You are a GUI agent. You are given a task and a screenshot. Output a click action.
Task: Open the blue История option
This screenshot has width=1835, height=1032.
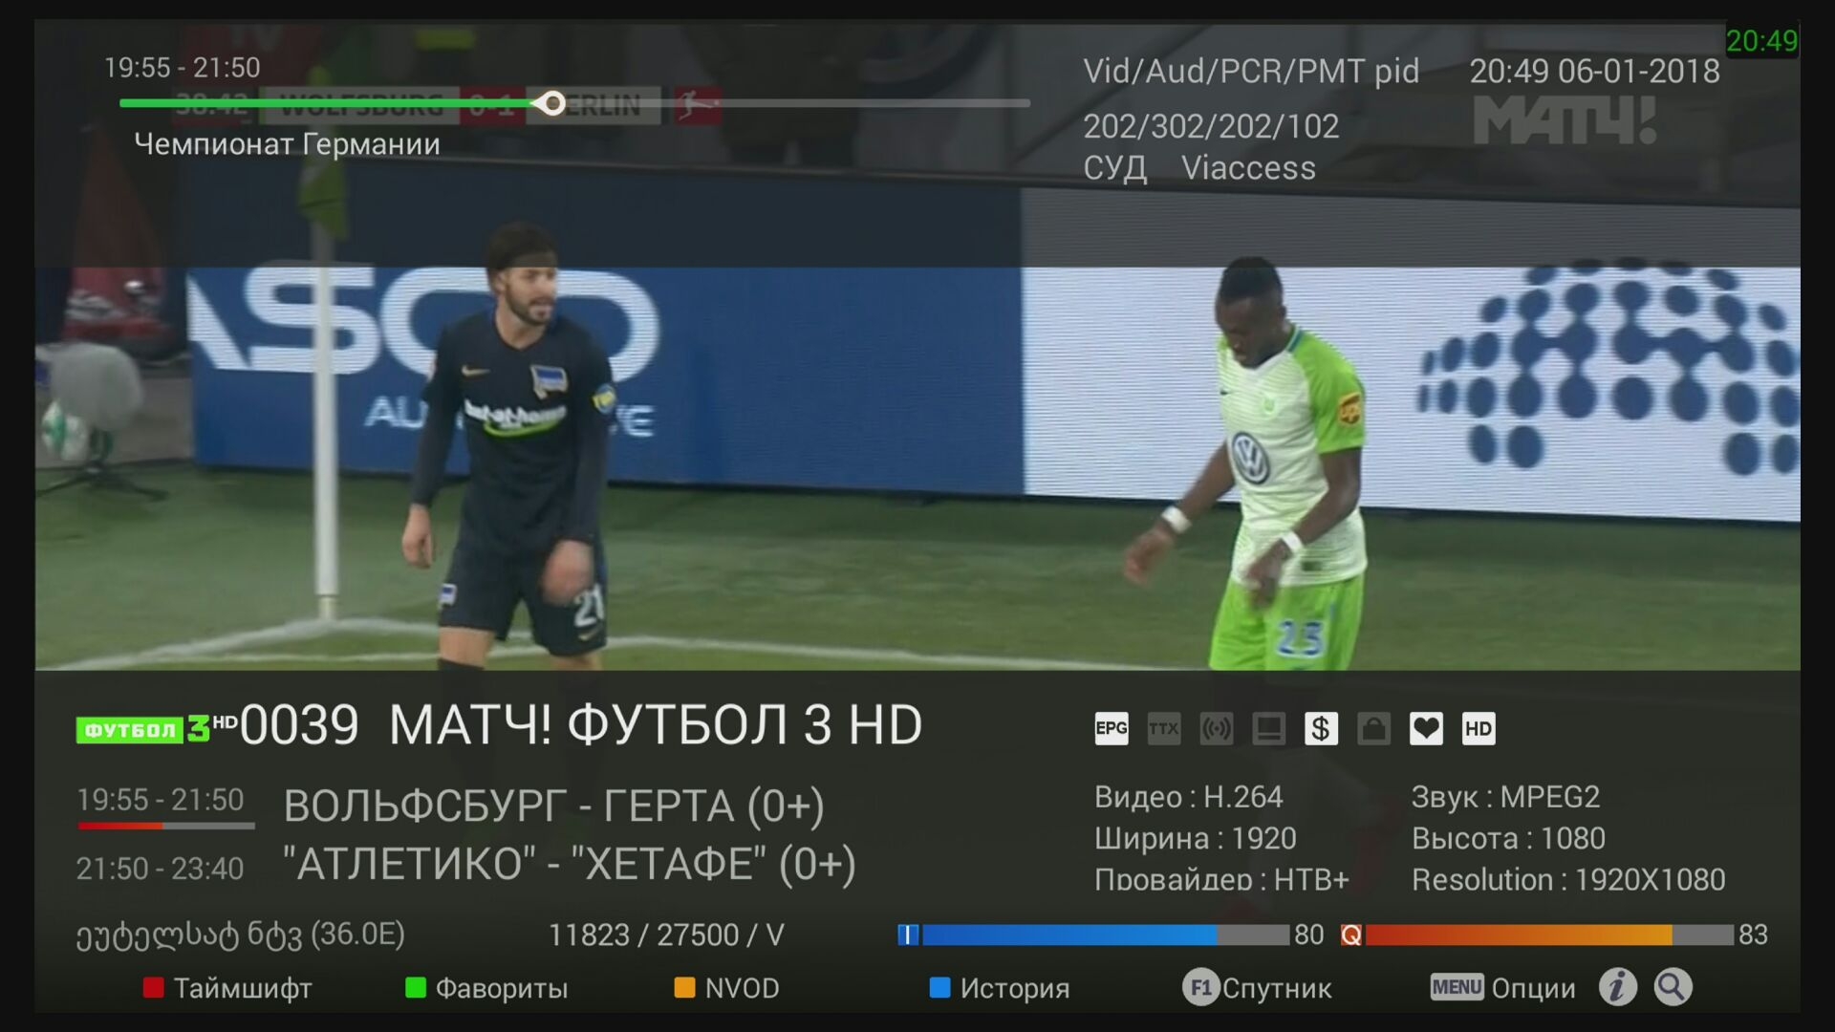pos(1000,988)
